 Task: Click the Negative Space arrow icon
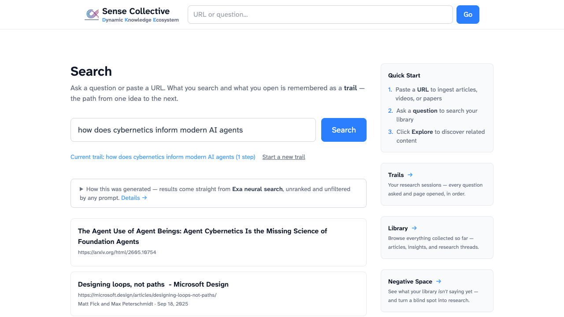(x=438, y=281)
